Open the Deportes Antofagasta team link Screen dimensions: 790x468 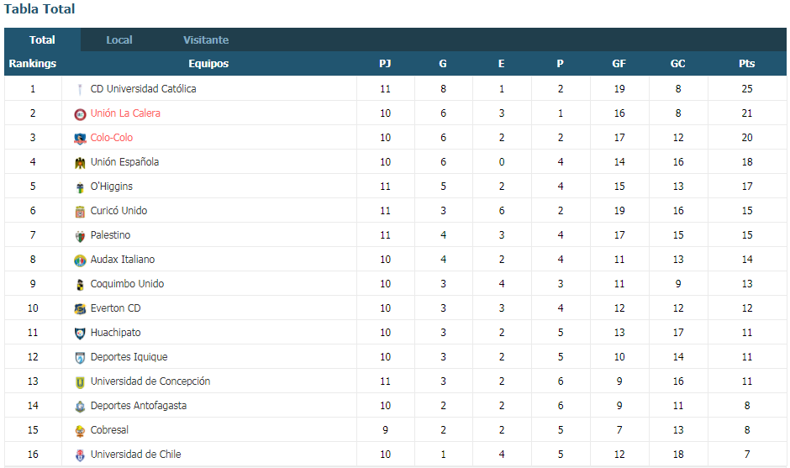[138, 406]
